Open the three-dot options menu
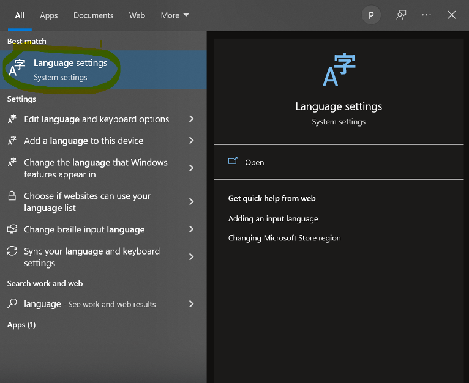This screenshot has height=383, width=469. (x=427, y=15)
